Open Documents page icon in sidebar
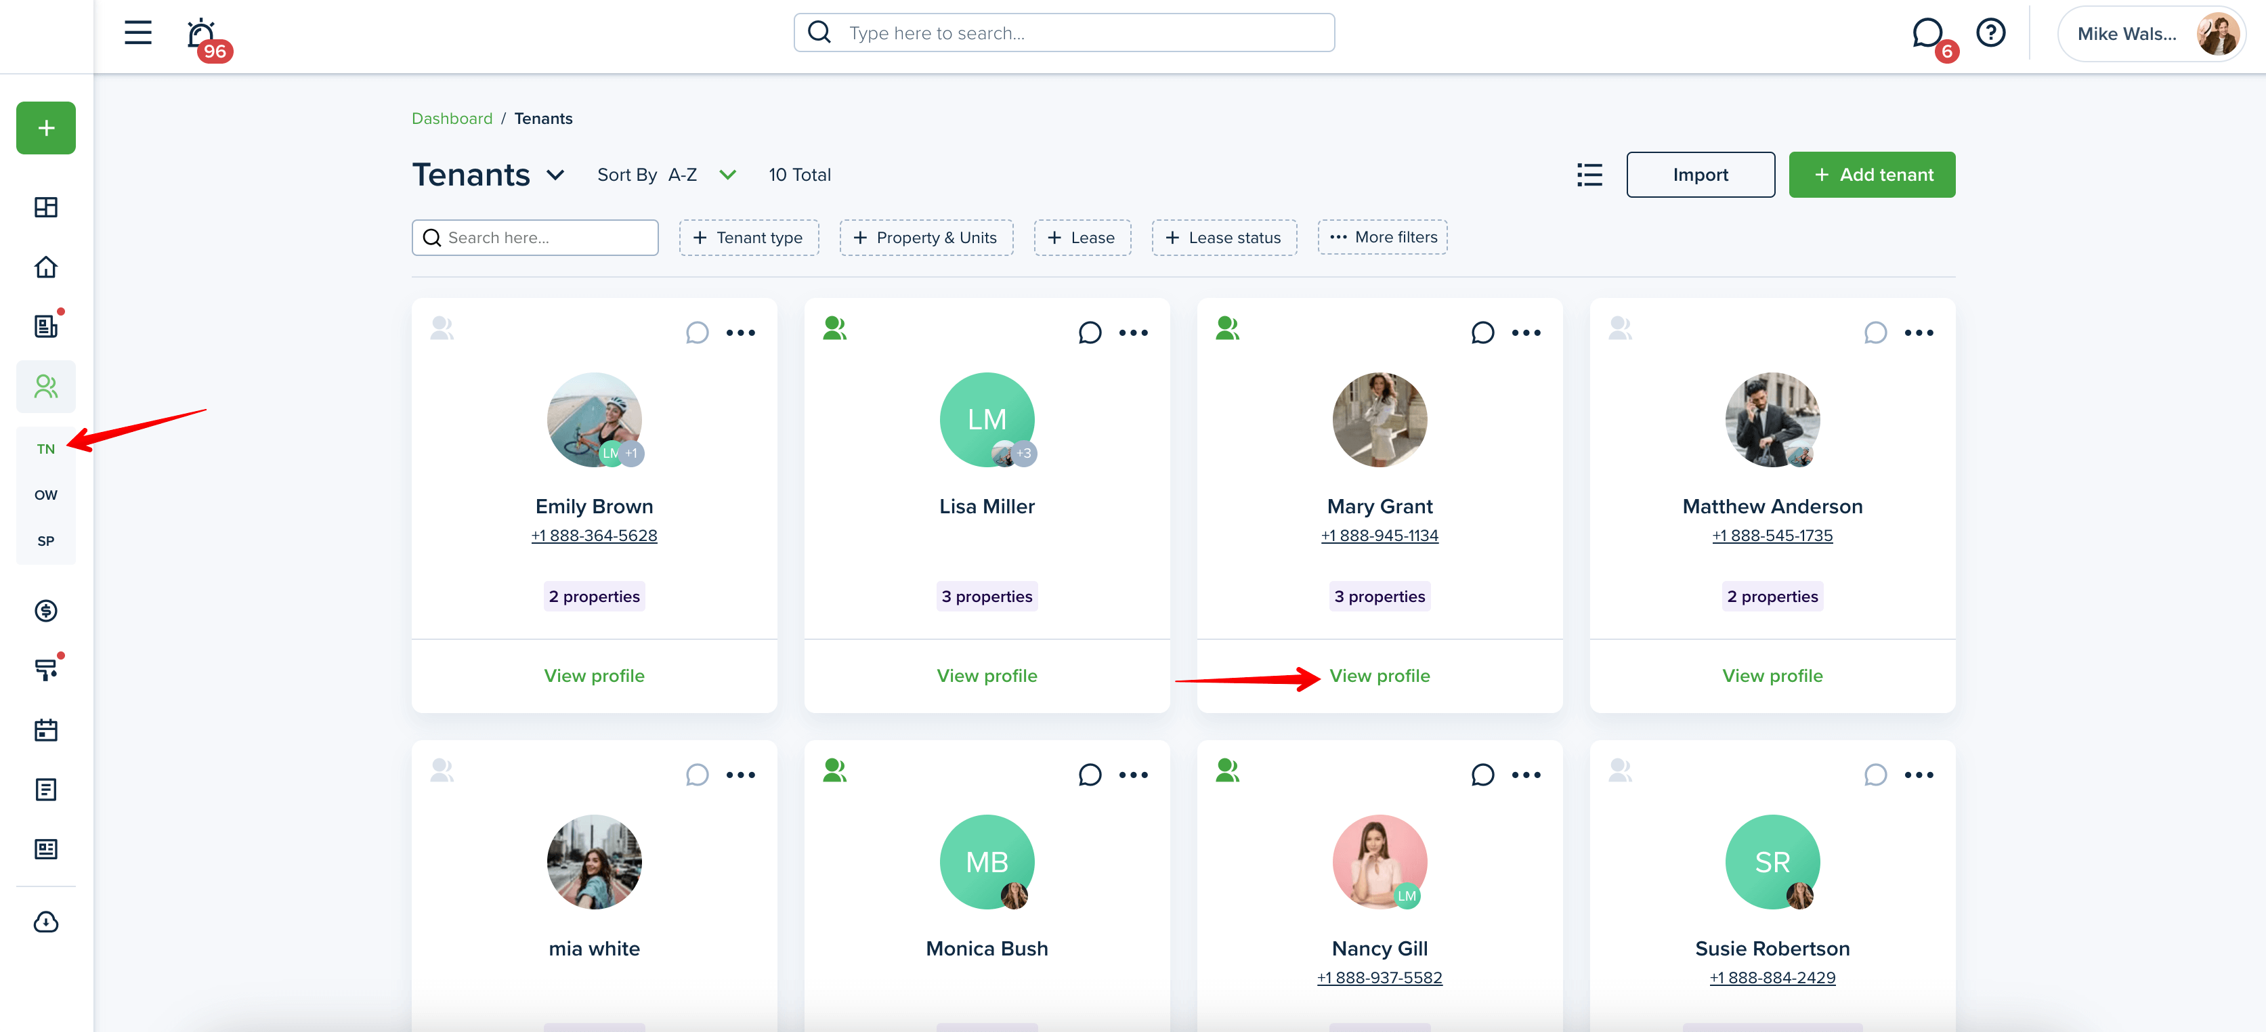Image resolution: width=2266 pixels, height=1032 pixels. point(46,789)
